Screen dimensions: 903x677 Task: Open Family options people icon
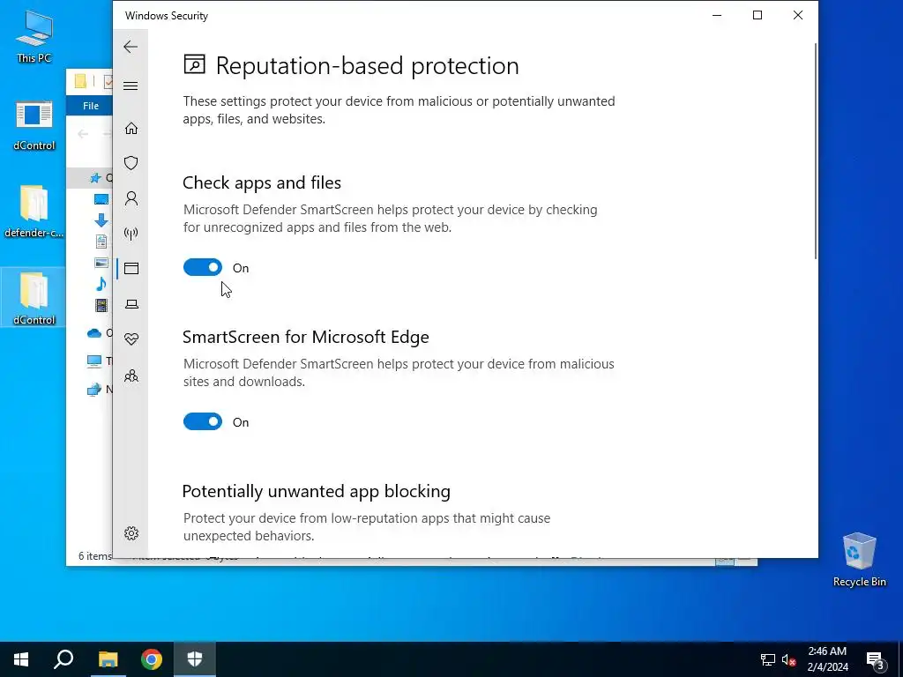tap(131, 376)
